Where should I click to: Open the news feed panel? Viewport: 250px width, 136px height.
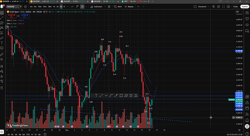tap(247, 114)
